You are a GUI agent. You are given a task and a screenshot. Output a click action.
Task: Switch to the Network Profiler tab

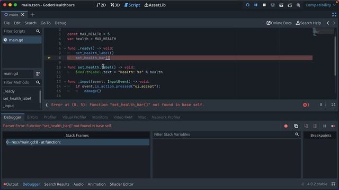pyautogui.click(x=166, y=117)
